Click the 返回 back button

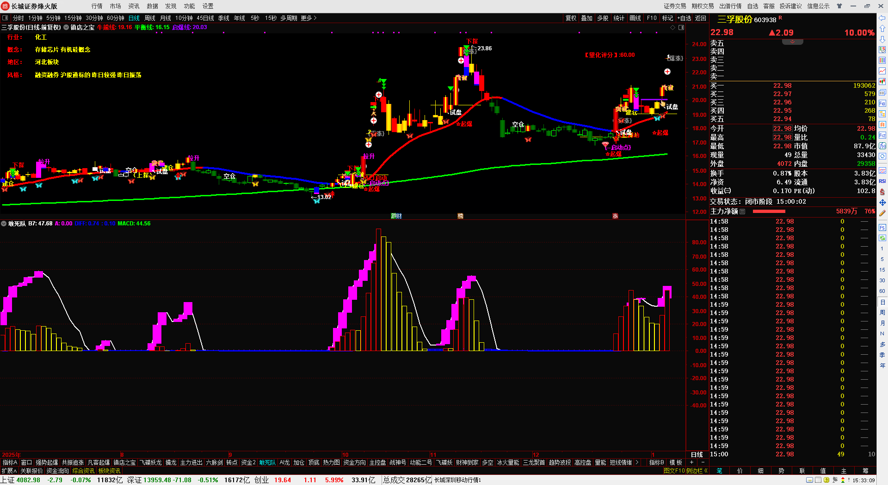[x=701, y=18]
